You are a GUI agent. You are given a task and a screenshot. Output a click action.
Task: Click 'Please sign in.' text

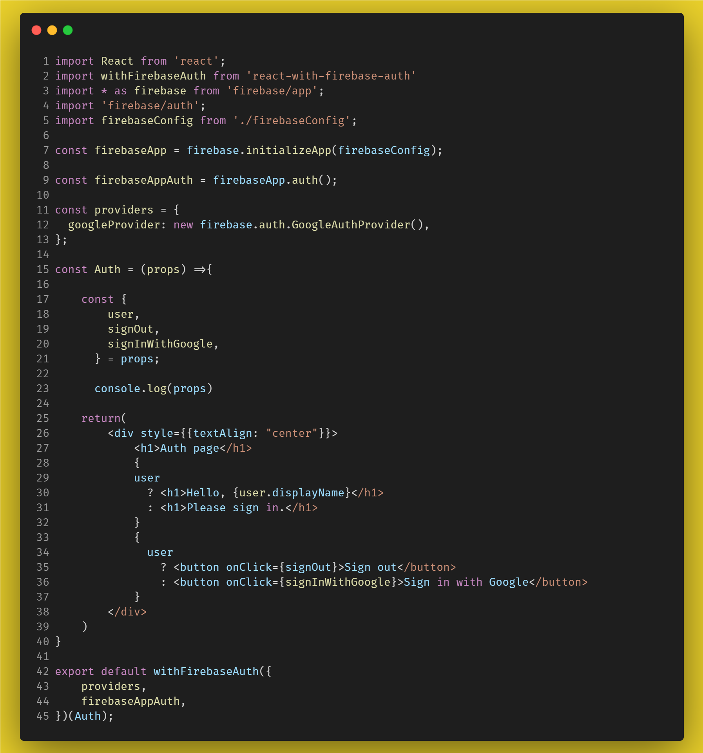(236, 508)
